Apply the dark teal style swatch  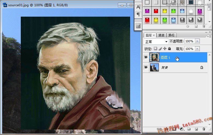point(191,2)
